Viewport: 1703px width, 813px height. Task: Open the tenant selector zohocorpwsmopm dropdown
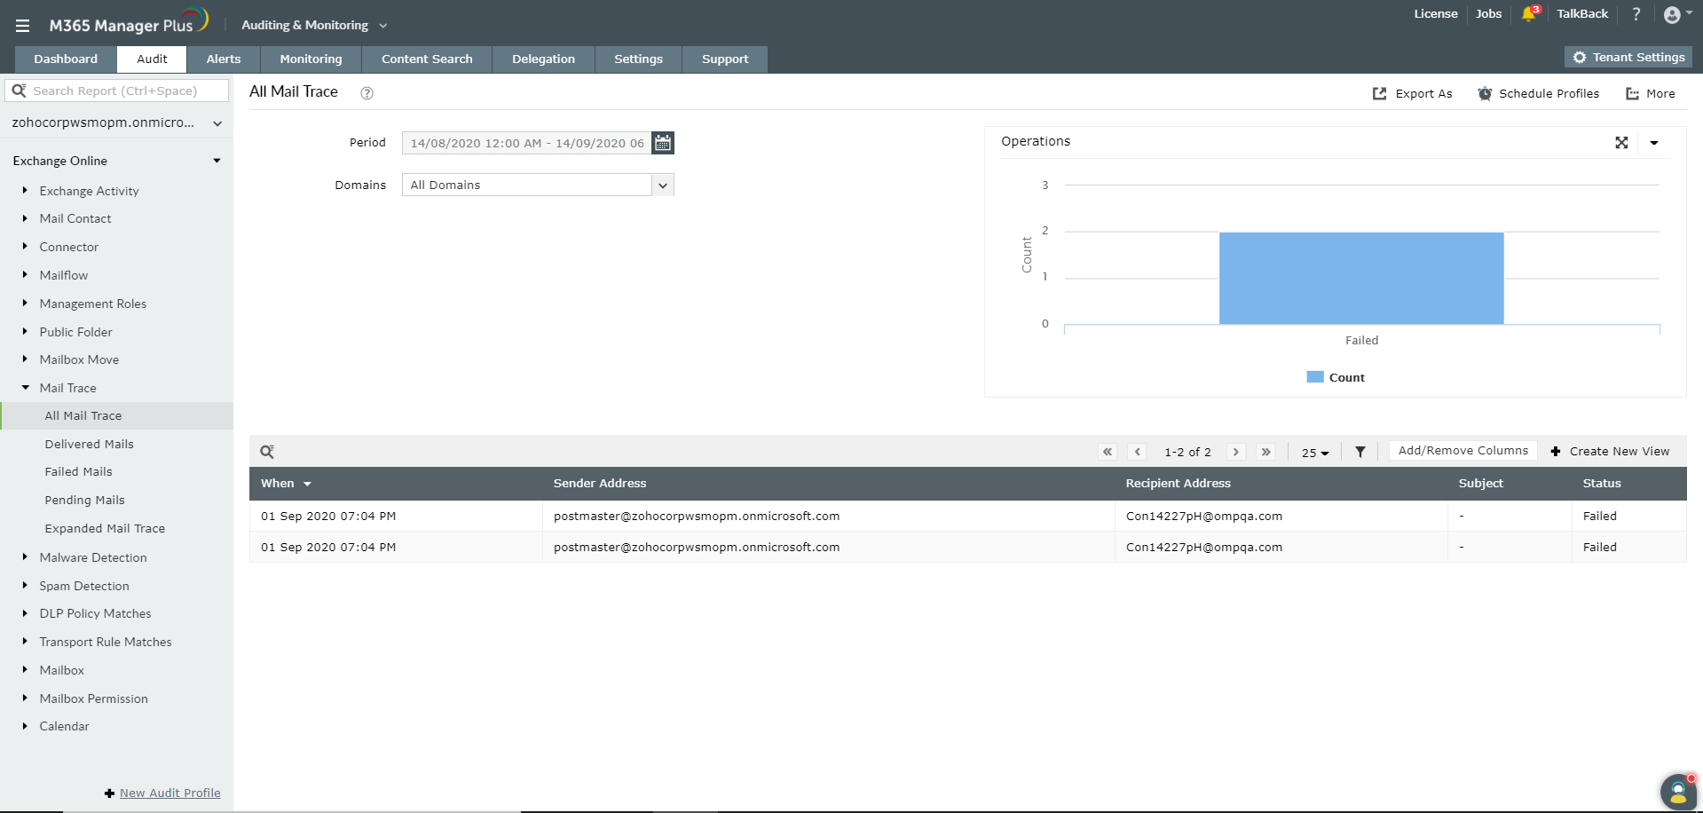pyautogui.click(x=116, y=123)
